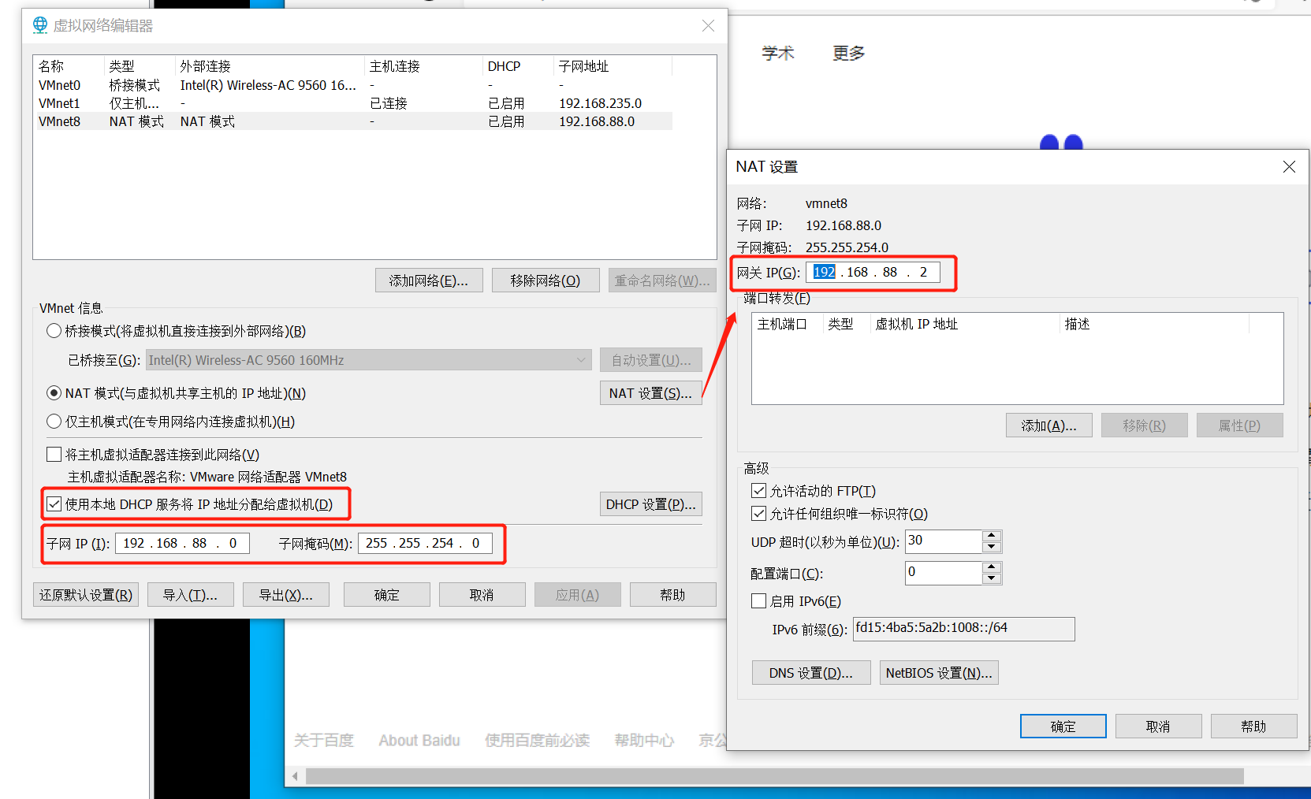Click 导出(X) button
Viewport: 1311px width, 799px height.
pyautogui.click(x=286, y=595)
